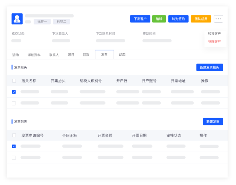
Task: Open the three-dots more actions menu
Action: tap(218, 19)
